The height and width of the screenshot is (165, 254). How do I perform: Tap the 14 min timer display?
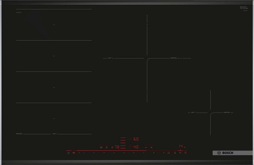click(x=182, y=146)
